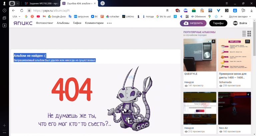Screen dimensions: 256x136
Task: Open the погода bookmark
Action: (148, 16)
